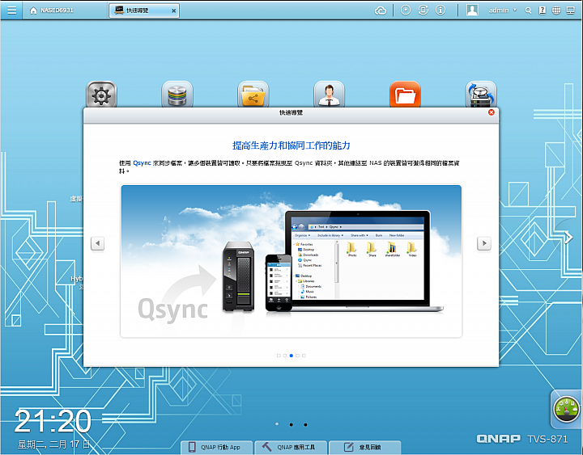Image resolution: width=583 pixels, height=455 pixels.
Task: Open the dashboard gauge icon
Action: (566, 410)
